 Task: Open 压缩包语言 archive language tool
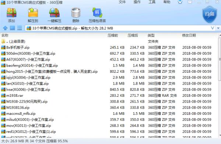click(97, 15)
